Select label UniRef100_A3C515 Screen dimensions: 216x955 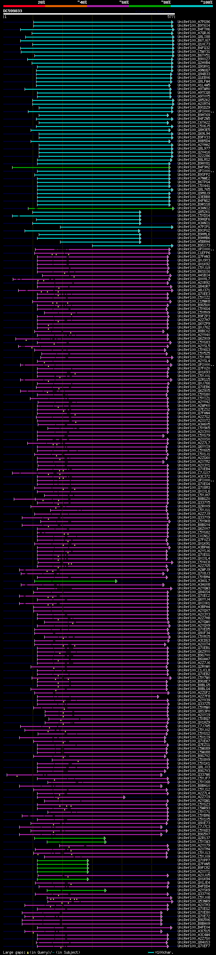tap(194, 931)
